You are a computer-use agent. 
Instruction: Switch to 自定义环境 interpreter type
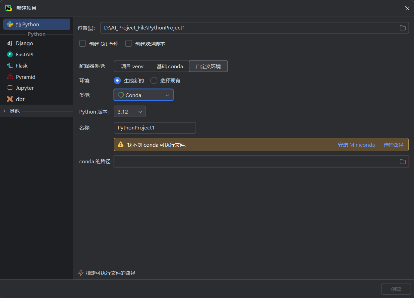[x=208, y=66]
